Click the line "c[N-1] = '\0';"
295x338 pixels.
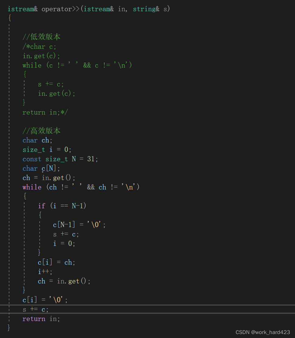click(79, 225)
